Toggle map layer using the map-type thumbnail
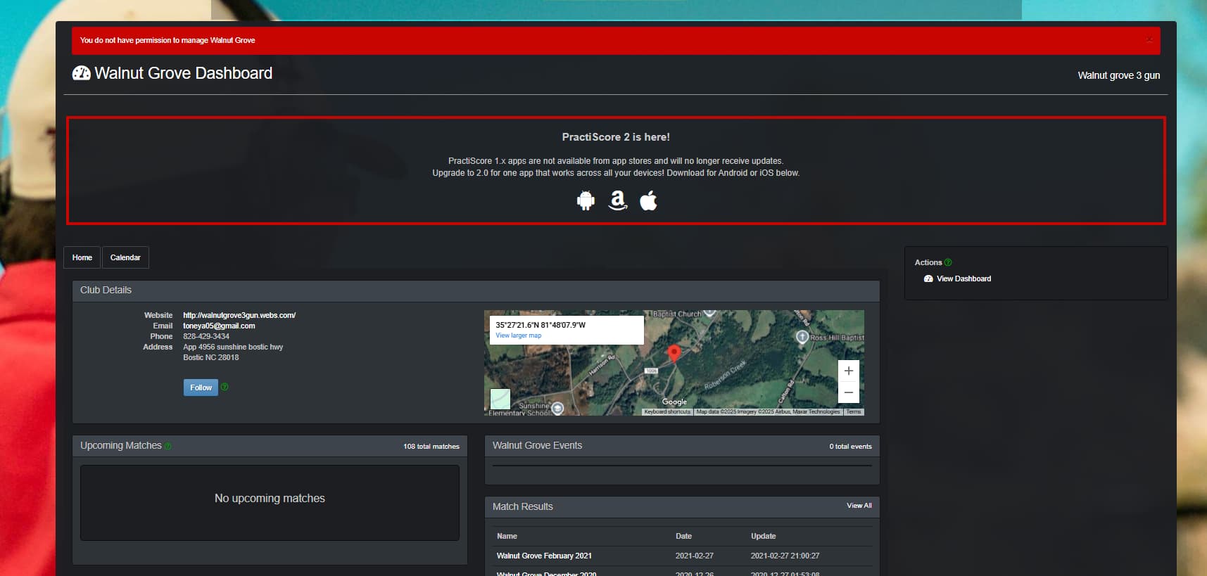 point(500,399)
